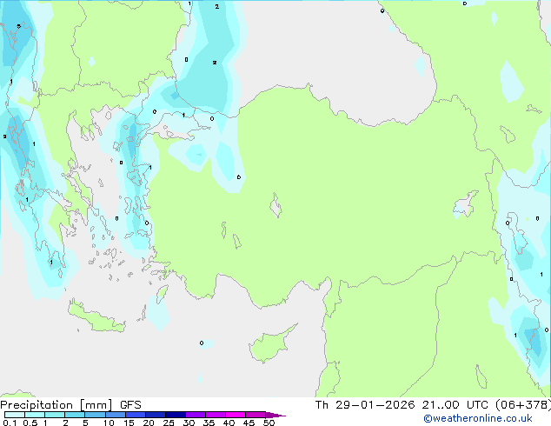Image resolution: width=551 pixels, height=426 pixels.
Task: Select the 30–35 mm purple legend swatch
Action: [x=195, y=415]
